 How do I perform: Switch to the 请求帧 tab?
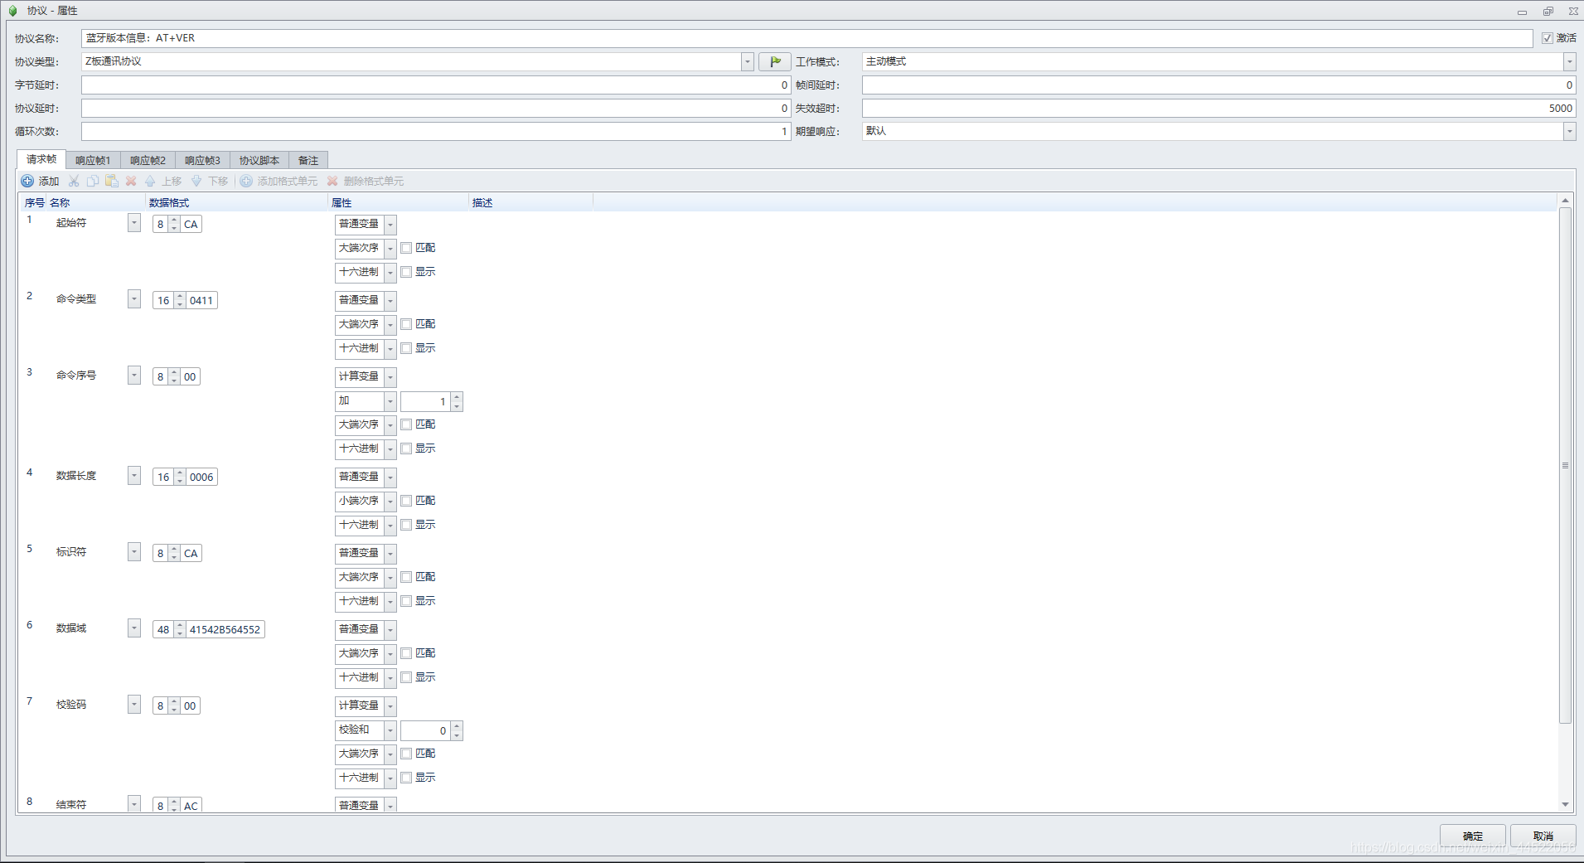[x=41, y=159]
